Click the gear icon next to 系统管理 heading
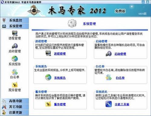151x116 pixels. (x=72, y=23)
